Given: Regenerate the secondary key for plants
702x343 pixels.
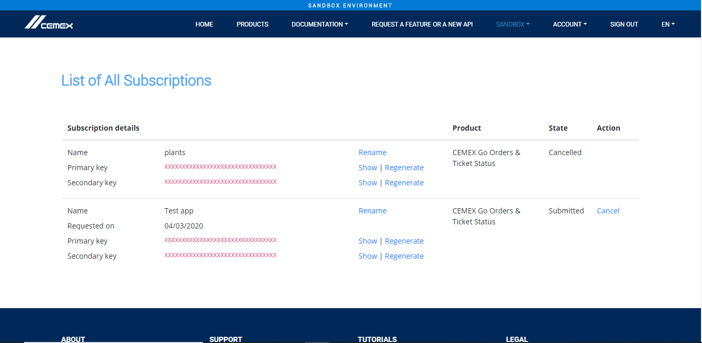Looking at the screenshot, I should point(404,183).
